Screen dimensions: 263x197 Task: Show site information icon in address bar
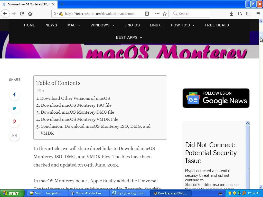pyautogui.click(x=55, y=14)
